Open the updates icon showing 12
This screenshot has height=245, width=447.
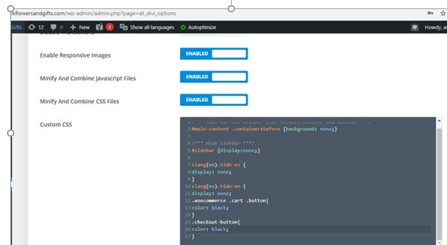click(36, 27)
